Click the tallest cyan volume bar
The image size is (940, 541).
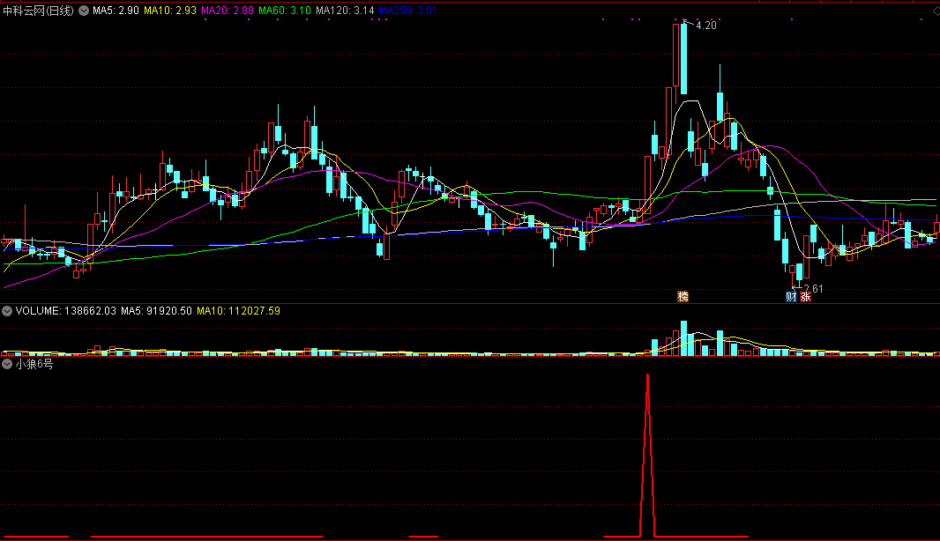[x=684, y=338]
